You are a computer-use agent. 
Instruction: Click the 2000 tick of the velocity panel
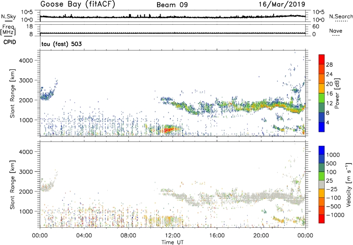[26, 191]
